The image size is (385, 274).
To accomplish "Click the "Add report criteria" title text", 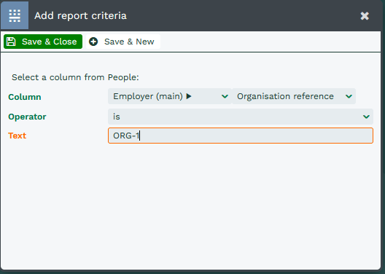I will [80, 16].
